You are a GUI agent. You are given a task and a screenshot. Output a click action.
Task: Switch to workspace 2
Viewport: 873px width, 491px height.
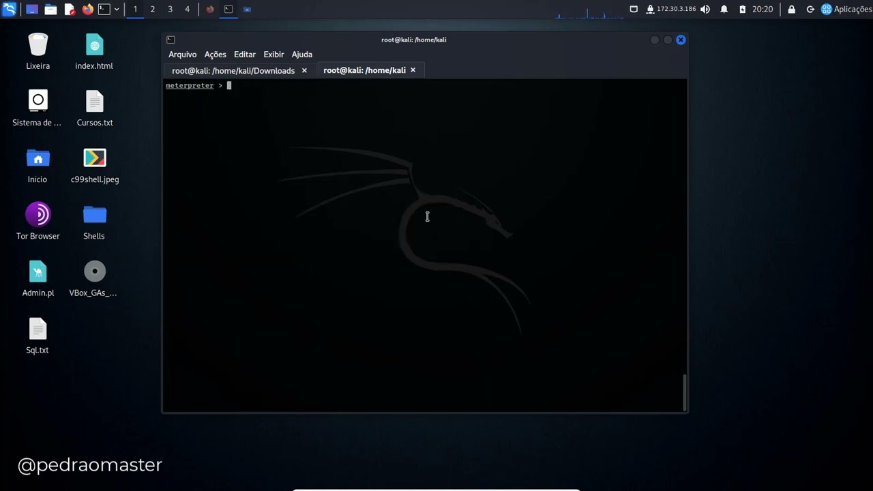tap(152, 10)
